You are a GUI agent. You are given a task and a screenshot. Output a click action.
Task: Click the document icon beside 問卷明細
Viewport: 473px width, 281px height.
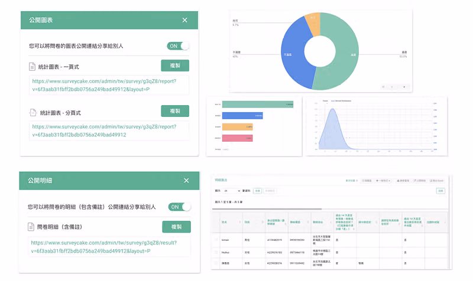(31, 227)
